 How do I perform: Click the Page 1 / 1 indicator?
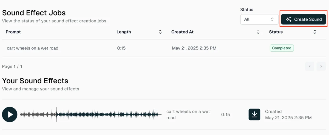(12, 66)
